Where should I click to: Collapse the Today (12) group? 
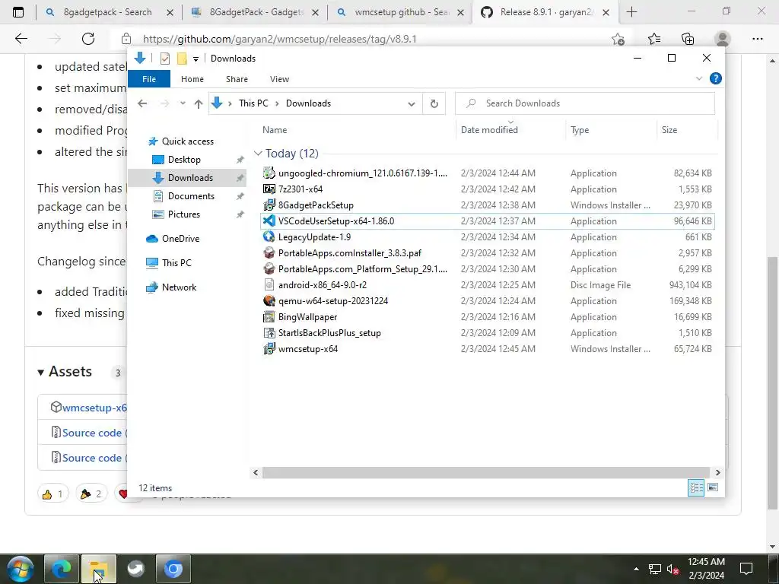pyautogui.click(x=258, y=154)
